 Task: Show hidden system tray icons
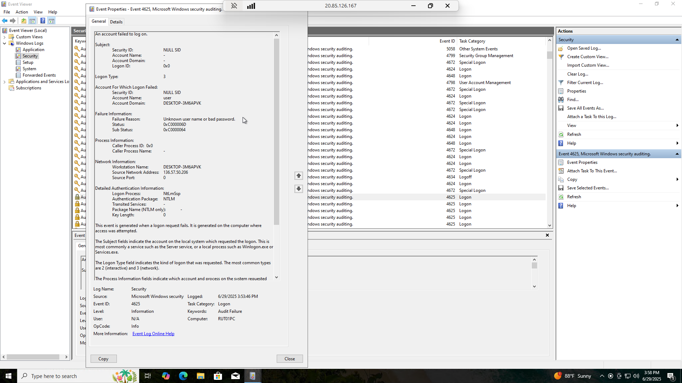[x=602, y=376]
